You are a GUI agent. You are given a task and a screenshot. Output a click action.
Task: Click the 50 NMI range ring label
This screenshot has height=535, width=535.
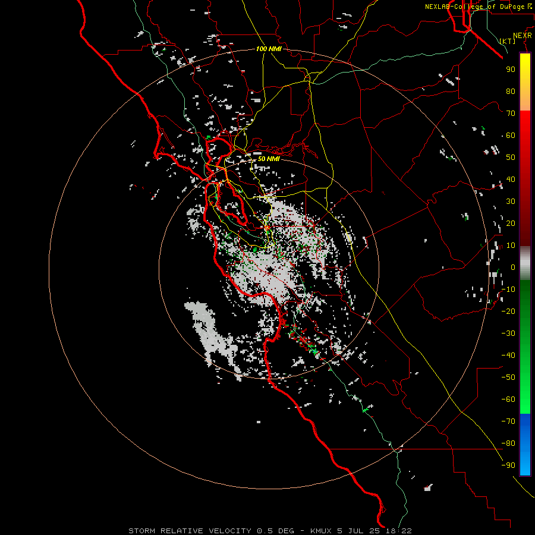(x=269, y=159)
